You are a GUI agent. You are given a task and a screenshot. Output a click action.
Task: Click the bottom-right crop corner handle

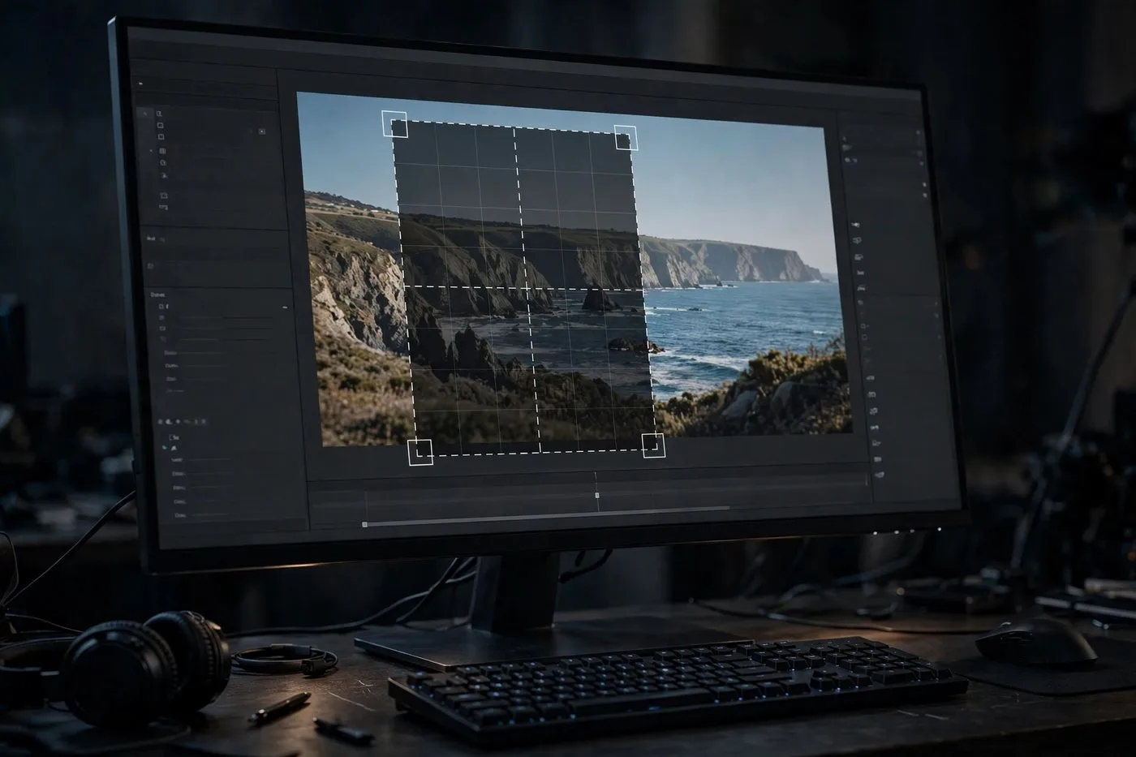(653, 445)
